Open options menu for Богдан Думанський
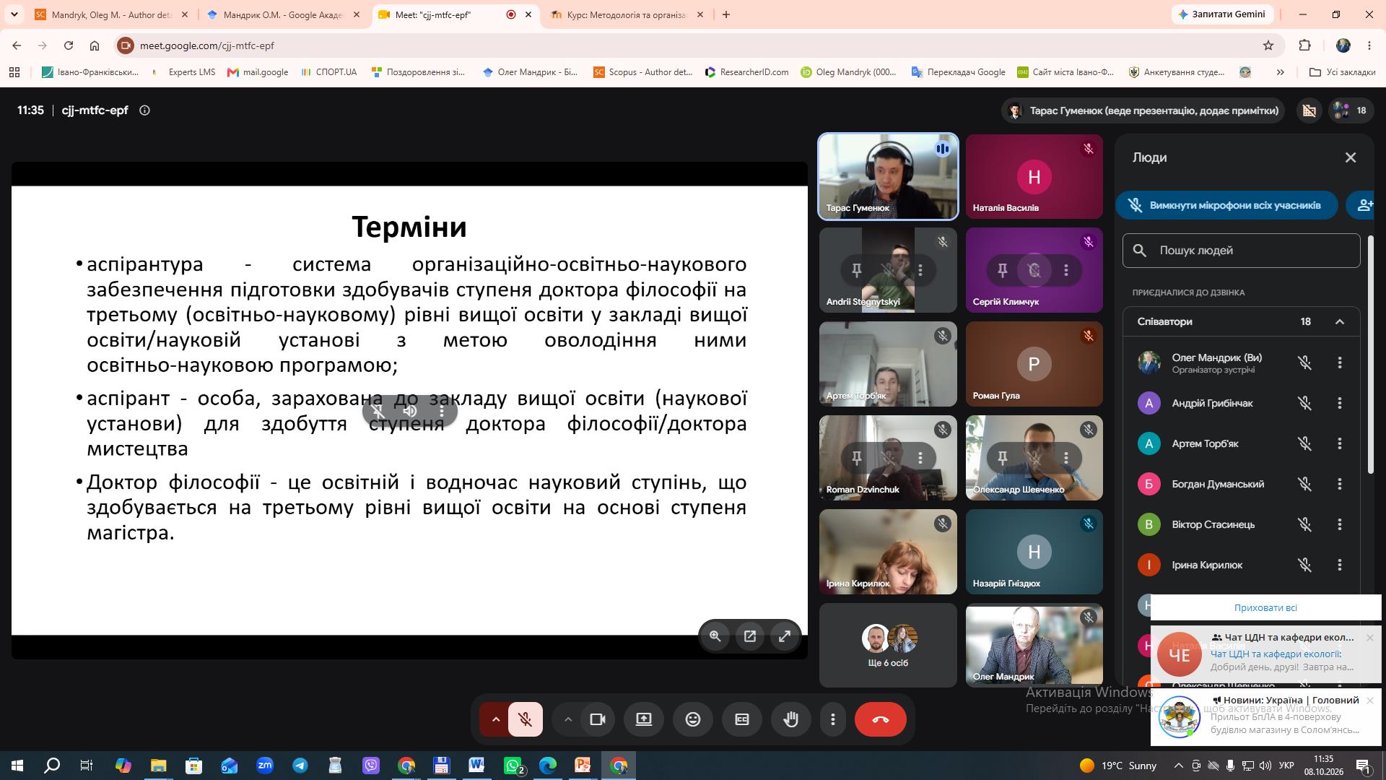 click(1340, 484)
